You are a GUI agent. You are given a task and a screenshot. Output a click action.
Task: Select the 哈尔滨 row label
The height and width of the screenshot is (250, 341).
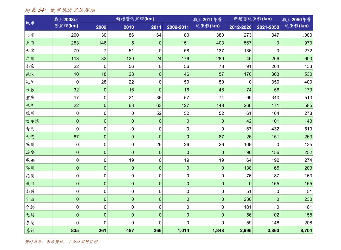[x=32, y=121]
